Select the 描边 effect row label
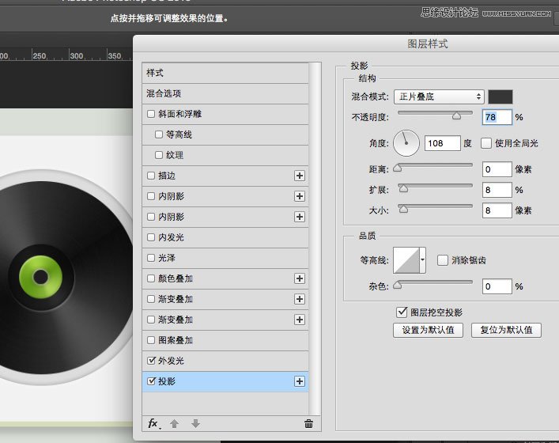559x443 pixels. pyautogui.click(x=167, y=176)
